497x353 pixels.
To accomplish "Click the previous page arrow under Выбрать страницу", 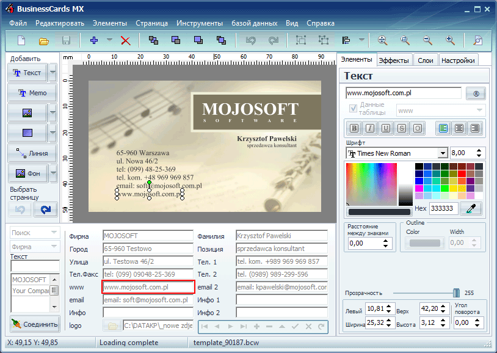I will click(x=20, y=209).
